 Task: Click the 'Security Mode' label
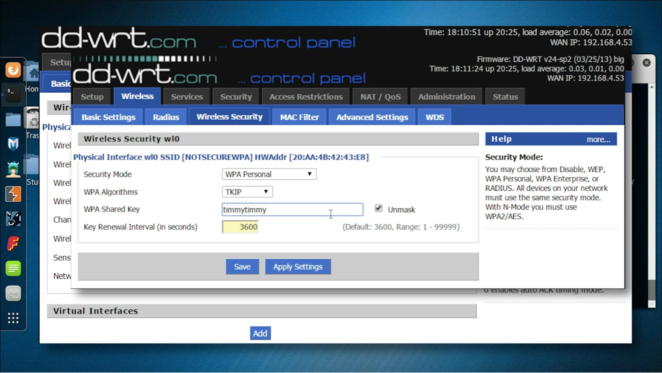[108, 174]
